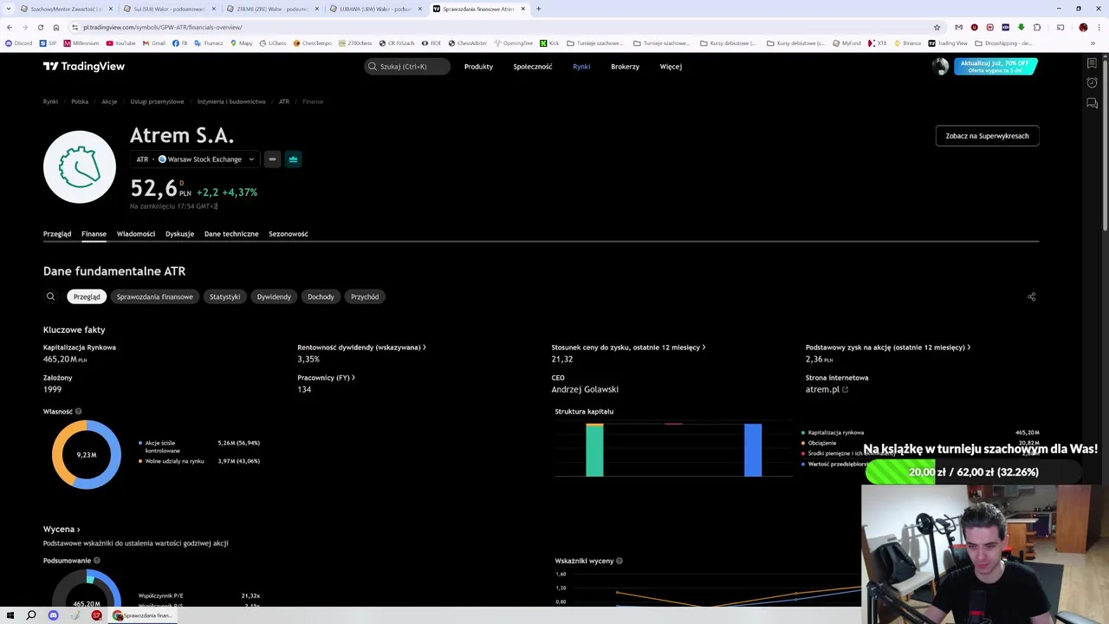Go back in browser history
This screenshot has width=1109, height=624.
(10, 27)
